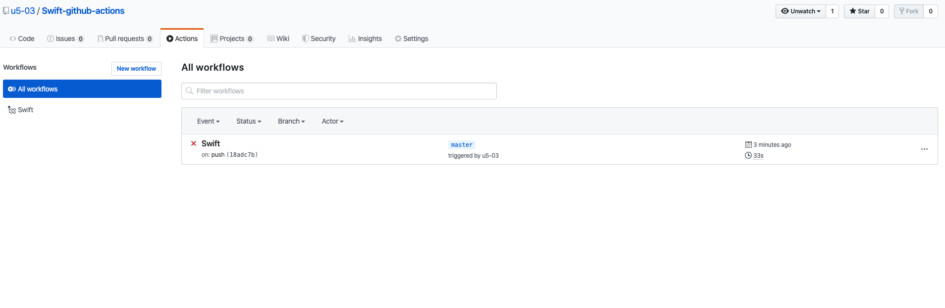Expand the Branch filter dropdown
Screen dimensions: 945x308
(291, 121)
